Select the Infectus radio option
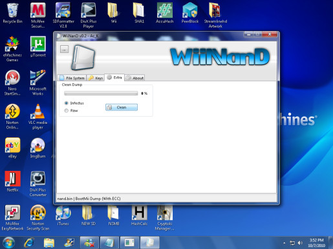This screenshot has width=333, height=249. click(x=74, y=103)
